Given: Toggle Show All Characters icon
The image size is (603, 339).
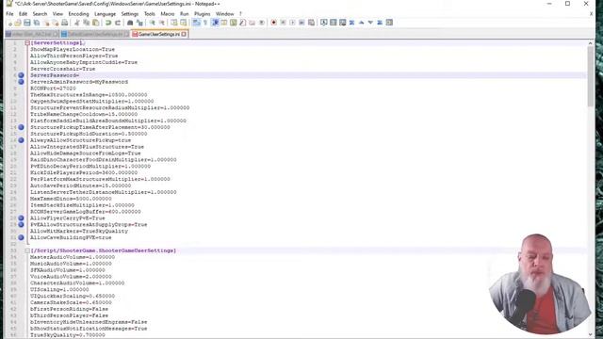Looking at the screenshot, I should (205, 23).
